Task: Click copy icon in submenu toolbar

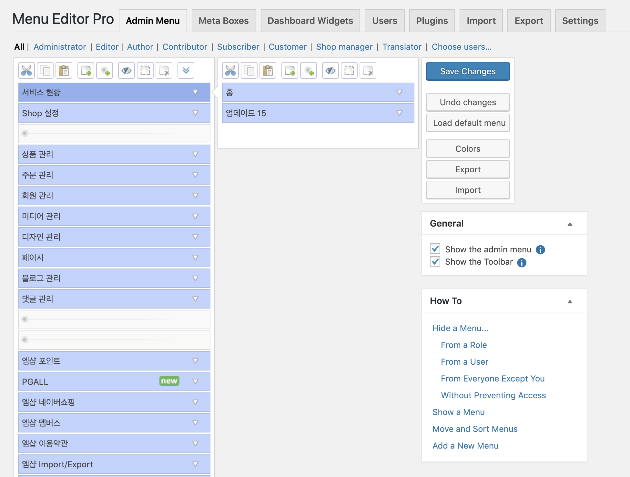Action: point(249,70)
